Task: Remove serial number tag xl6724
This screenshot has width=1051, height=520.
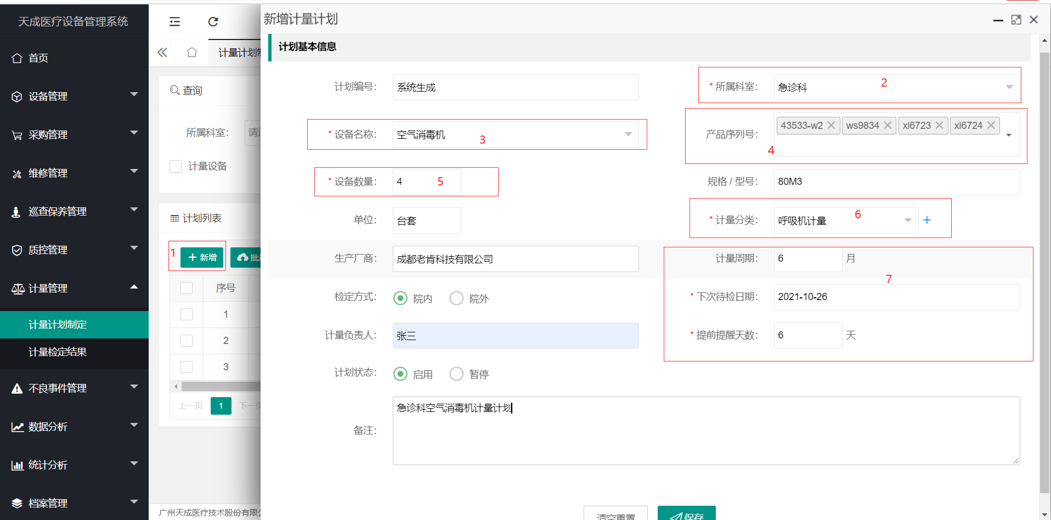Action: click(x=991, y=126)
